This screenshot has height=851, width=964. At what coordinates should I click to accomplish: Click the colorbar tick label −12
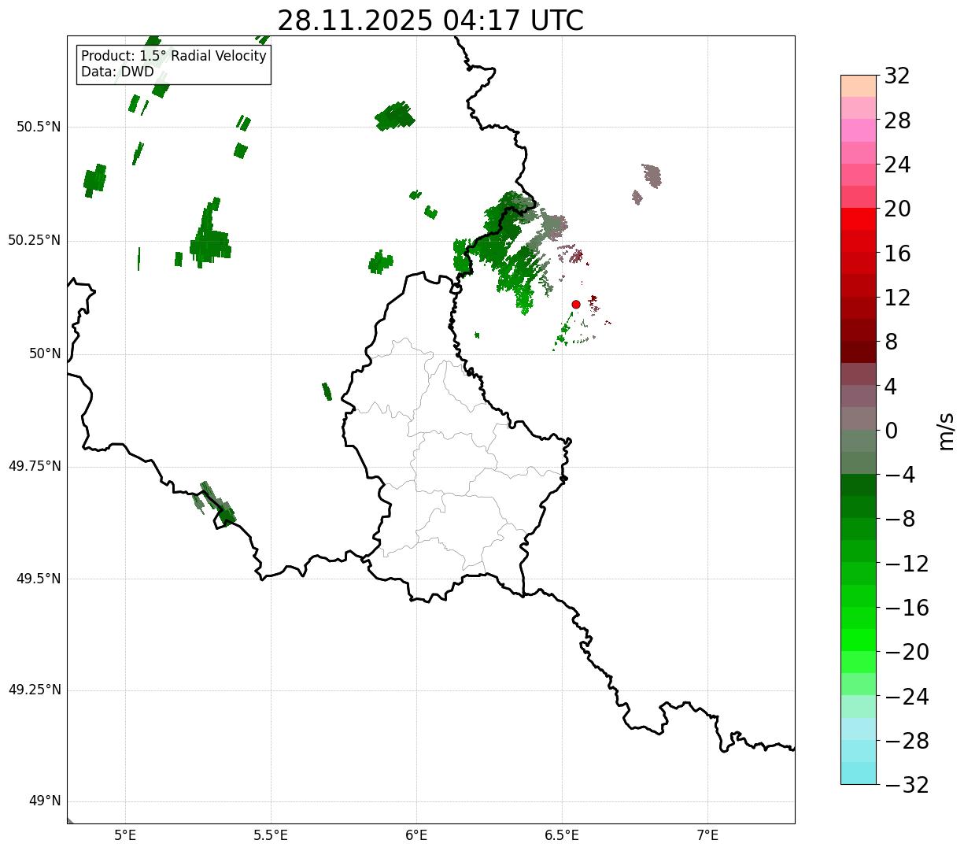click(907, 564)
